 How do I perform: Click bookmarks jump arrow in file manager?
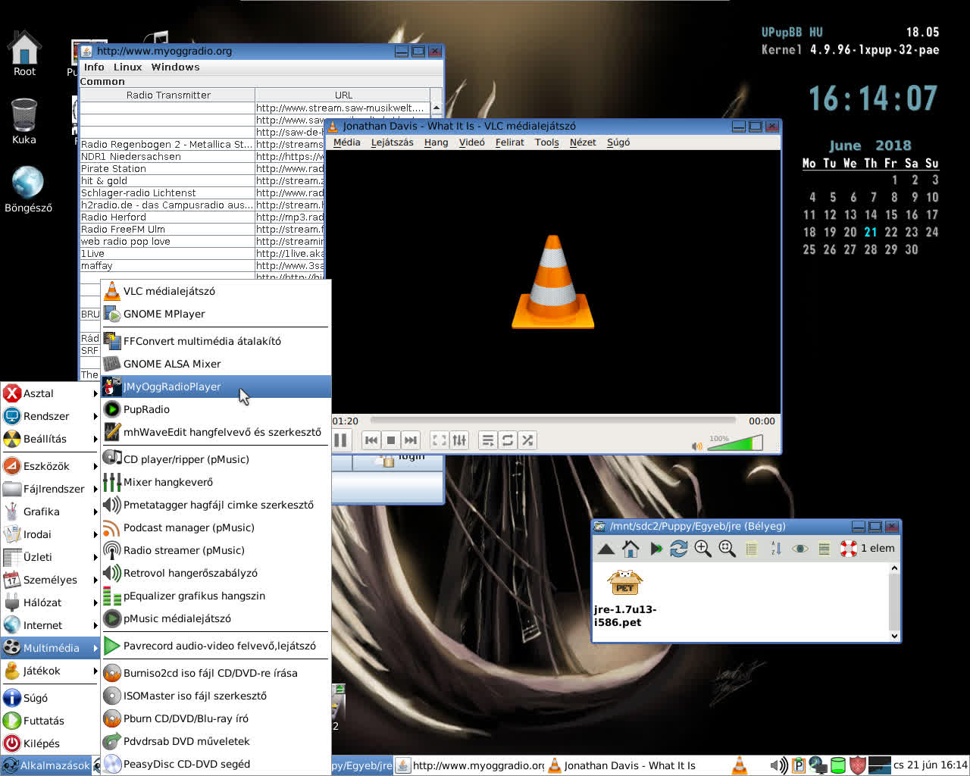[x=656, y=549]
